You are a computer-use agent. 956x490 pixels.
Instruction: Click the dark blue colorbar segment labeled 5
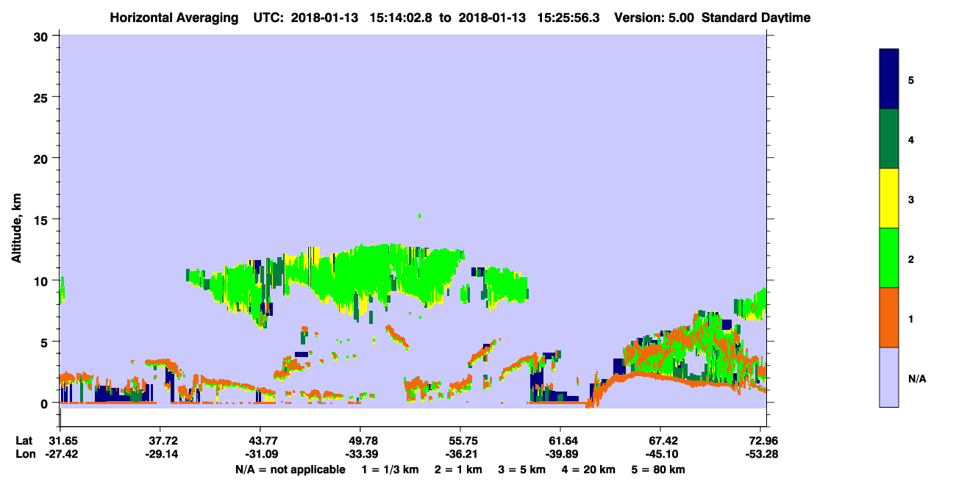(x=889, y=79)
